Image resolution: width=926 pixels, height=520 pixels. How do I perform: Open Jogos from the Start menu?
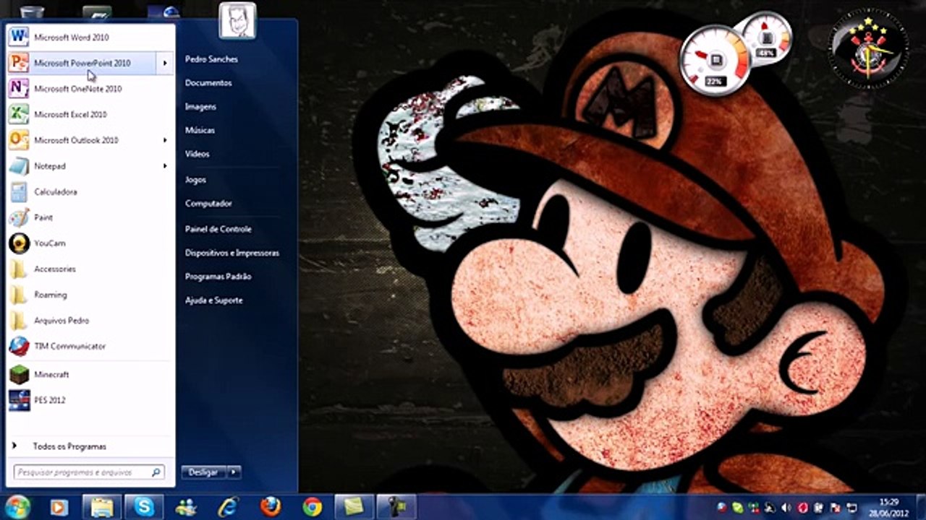coord(195,180)
